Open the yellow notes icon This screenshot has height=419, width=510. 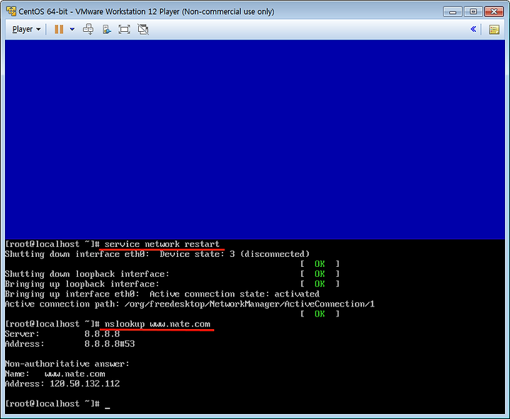[494, 30]
